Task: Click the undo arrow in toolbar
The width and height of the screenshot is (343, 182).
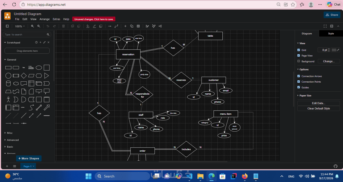Action: (x=48, y=26)
